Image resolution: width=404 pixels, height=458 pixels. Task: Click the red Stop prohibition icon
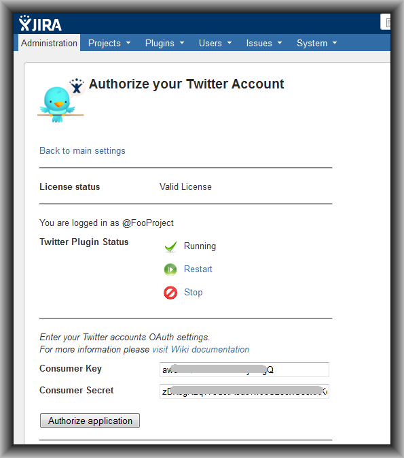tap(170, 293)
